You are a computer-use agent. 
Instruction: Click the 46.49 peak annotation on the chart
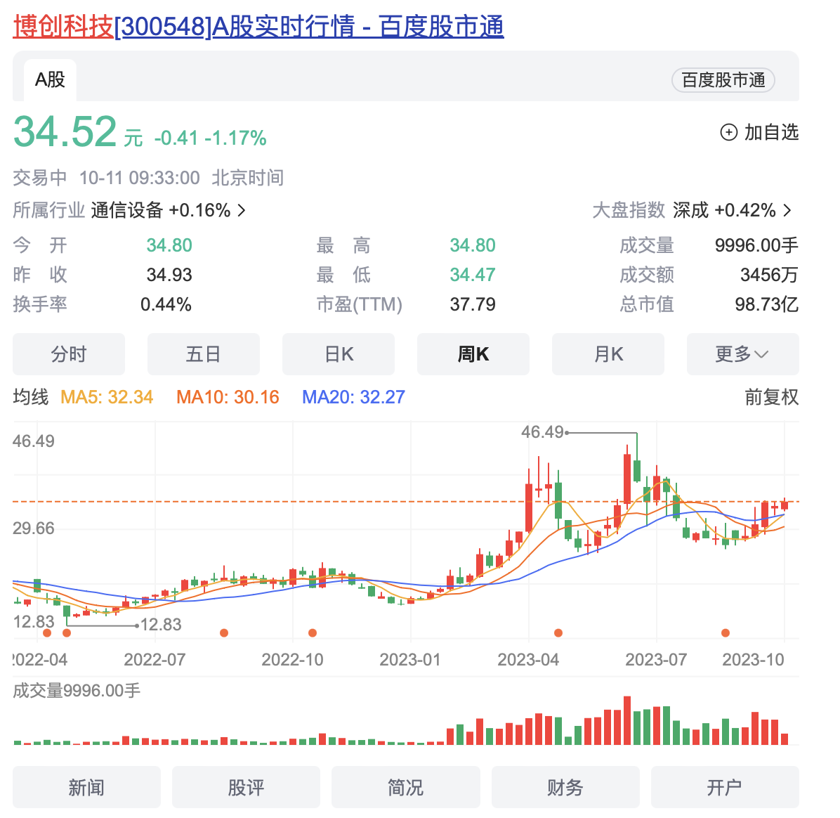(543, 432)
